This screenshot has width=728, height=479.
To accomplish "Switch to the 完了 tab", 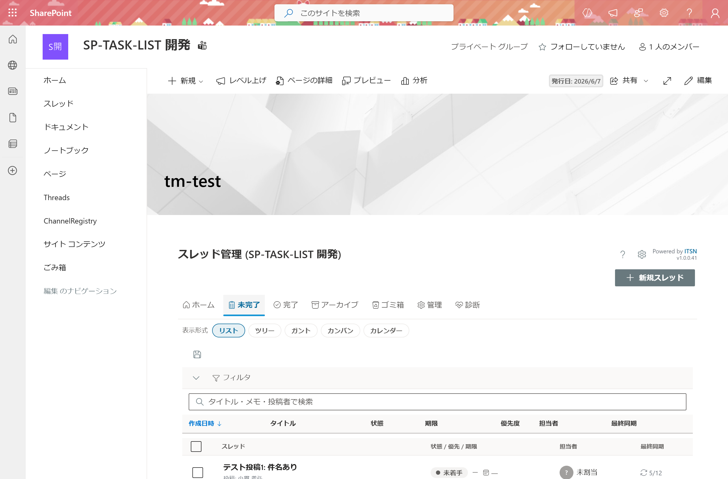I will 286,305.
